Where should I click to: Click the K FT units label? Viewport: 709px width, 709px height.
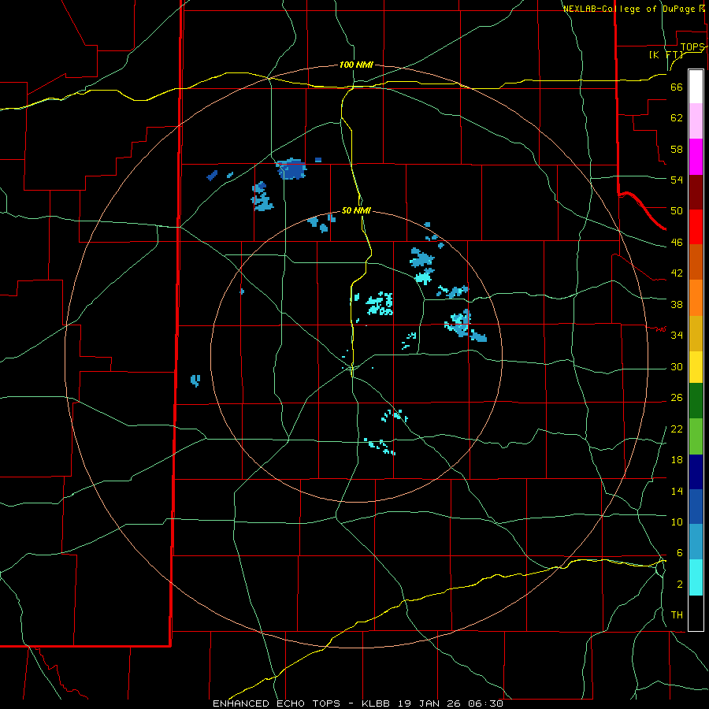click(x=666, y=54)
